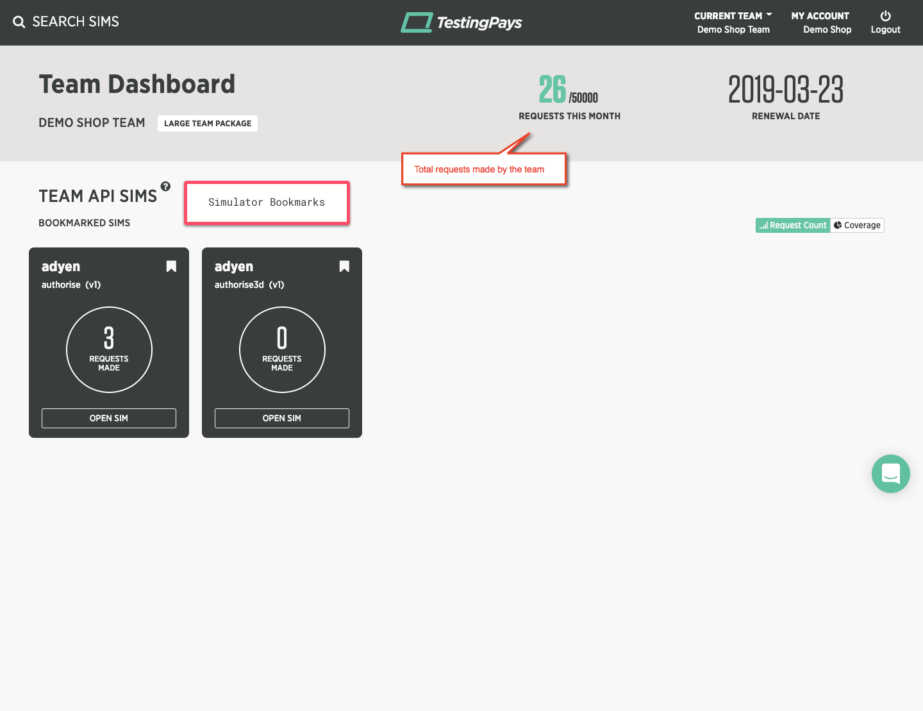Click the 0 requests made circle
923x711 pixels.
[282, 349]
